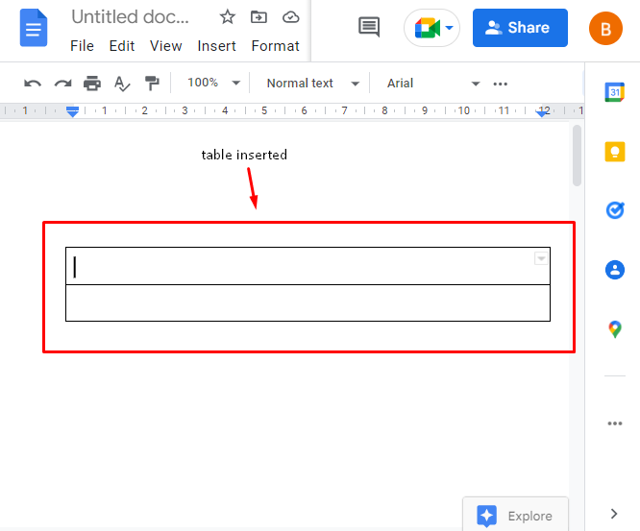The width and height of the screenshot is (640, 531).
Task: Open the comment history icon
Action: tap(369, 27)
